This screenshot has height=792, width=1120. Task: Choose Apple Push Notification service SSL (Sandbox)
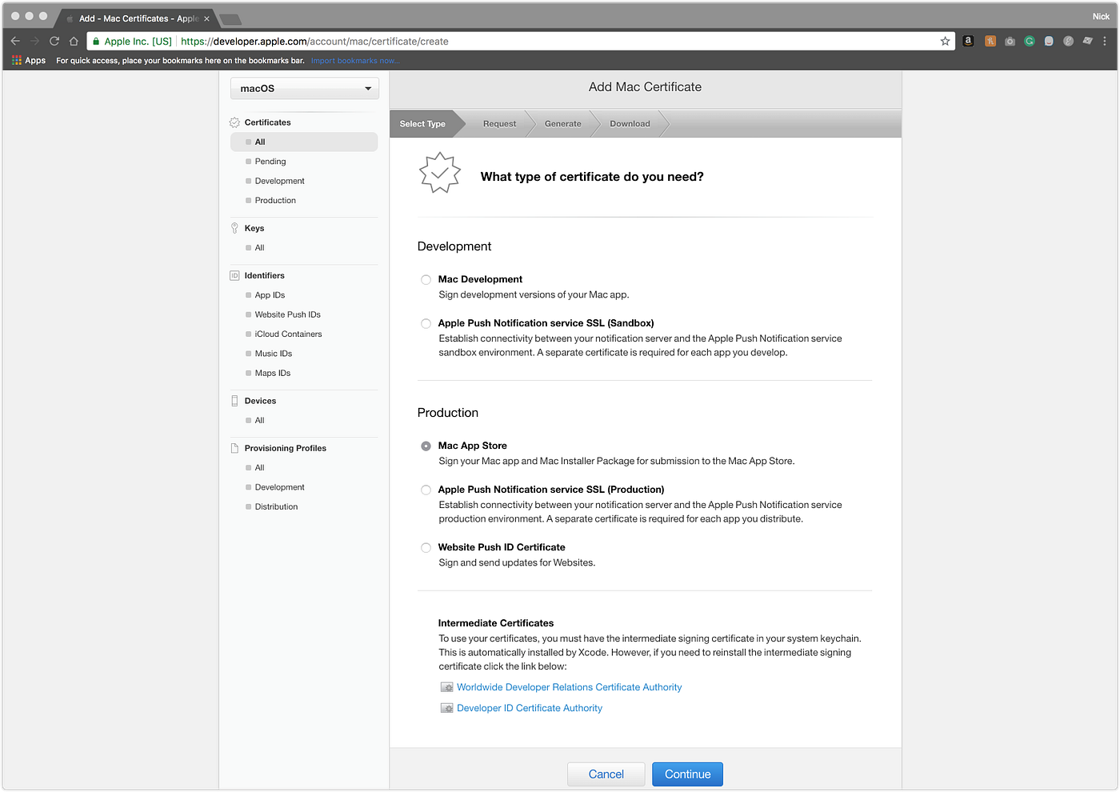pos(426,323)
